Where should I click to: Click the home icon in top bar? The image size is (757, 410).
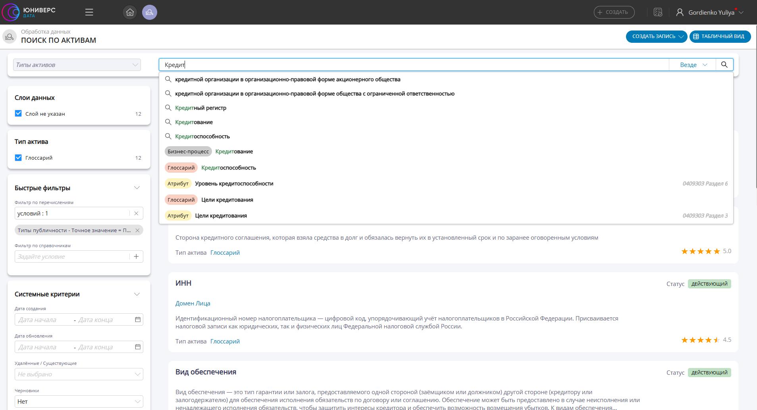point(130,12)
